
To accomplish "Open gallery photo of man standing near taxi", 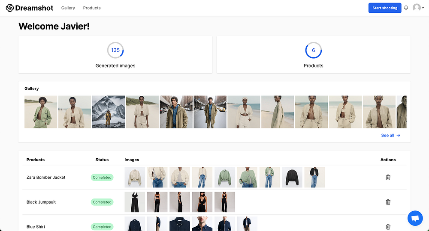I will (210, 112).
